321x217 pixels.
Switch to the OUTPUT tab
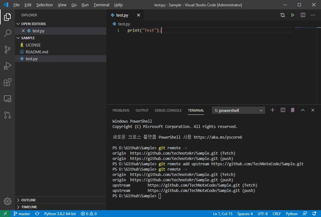[x=142, y=110]
